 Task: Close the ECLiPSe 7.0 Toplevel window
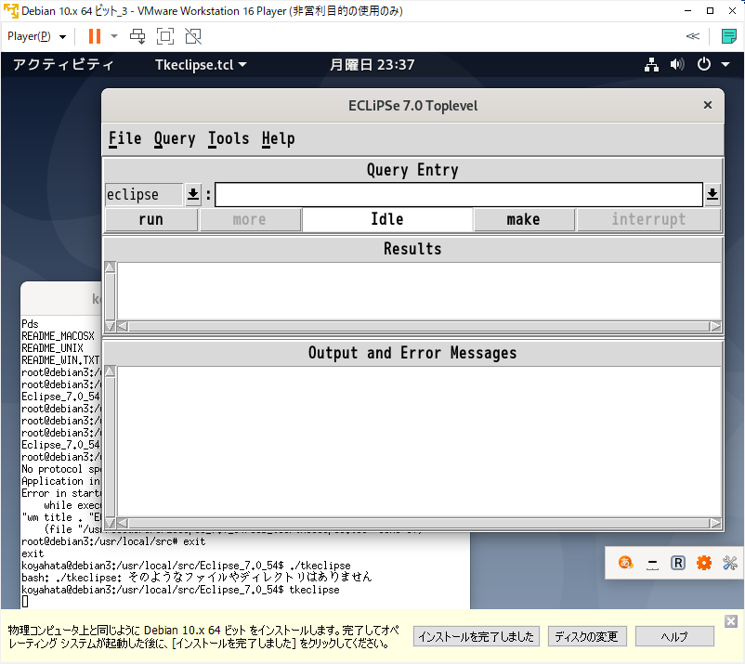[x=708, y=105]
